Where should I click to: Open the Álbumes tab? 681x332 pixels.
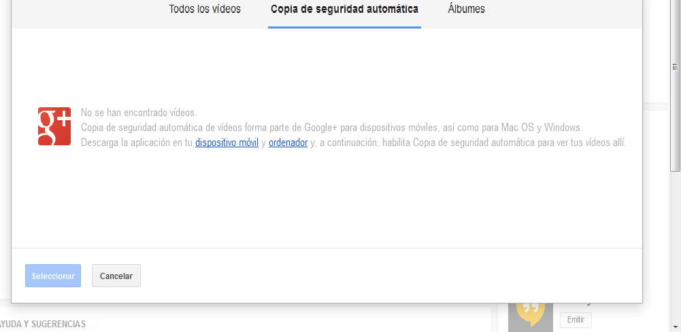coord(466,9)
